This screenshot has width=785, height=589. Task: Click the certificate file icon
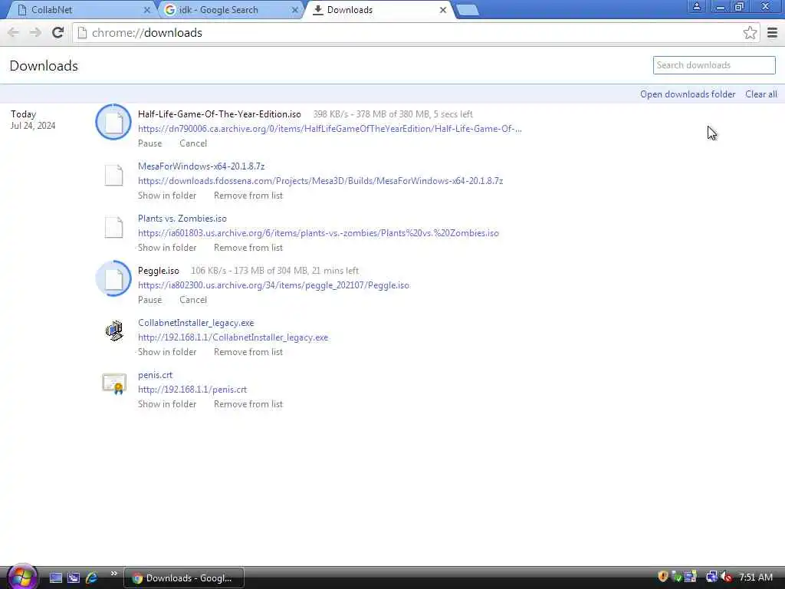tap(114, 383)
